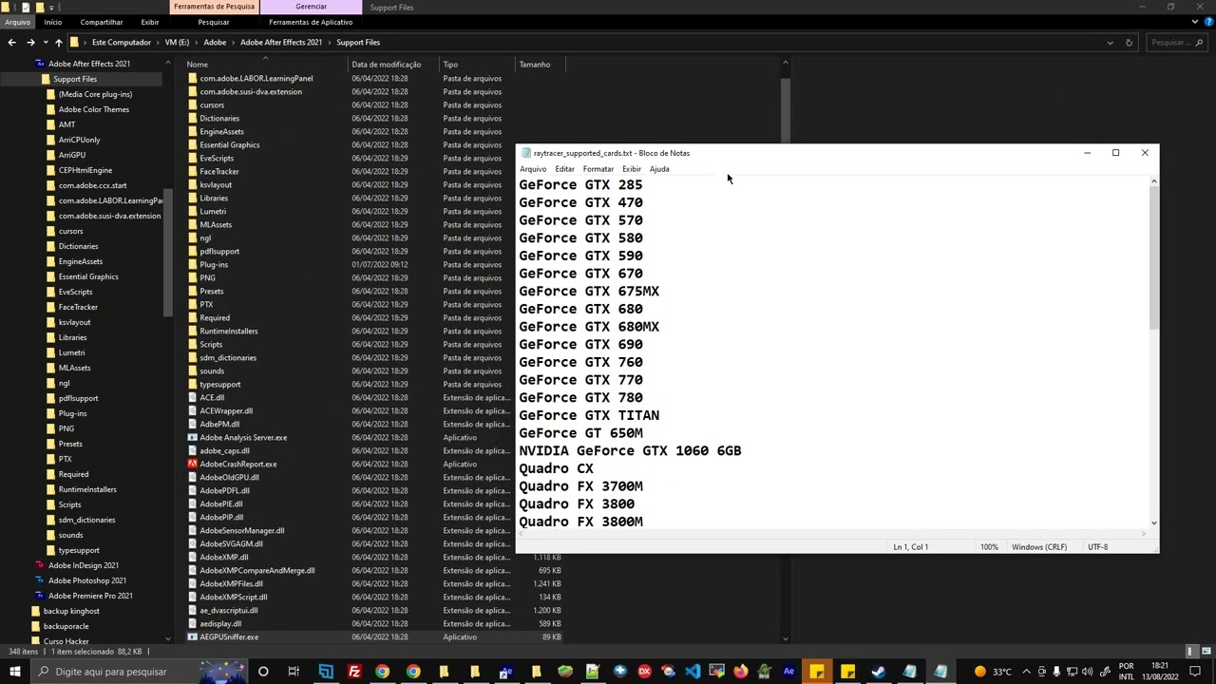
Task: Expand the address bar history dropdown
Action: pyautogui.click(x=1110, y=42)
